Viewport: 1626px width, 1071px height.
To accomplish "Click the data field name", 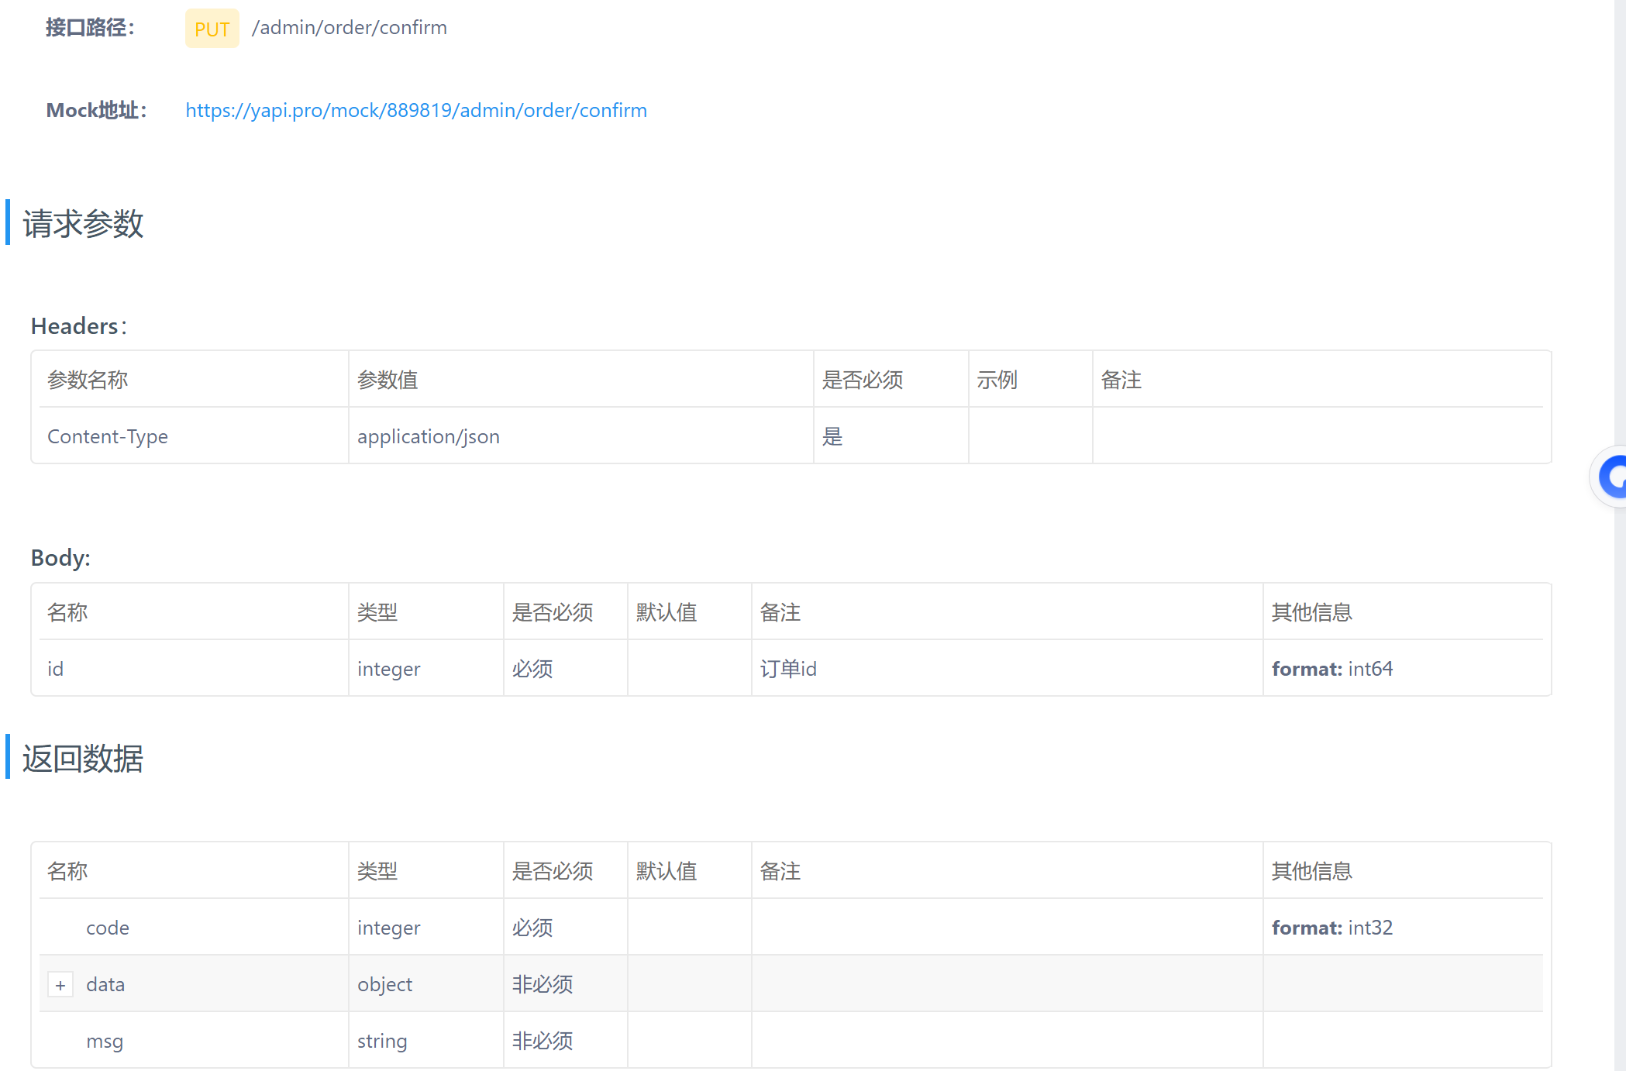I will tap(105, 984).
